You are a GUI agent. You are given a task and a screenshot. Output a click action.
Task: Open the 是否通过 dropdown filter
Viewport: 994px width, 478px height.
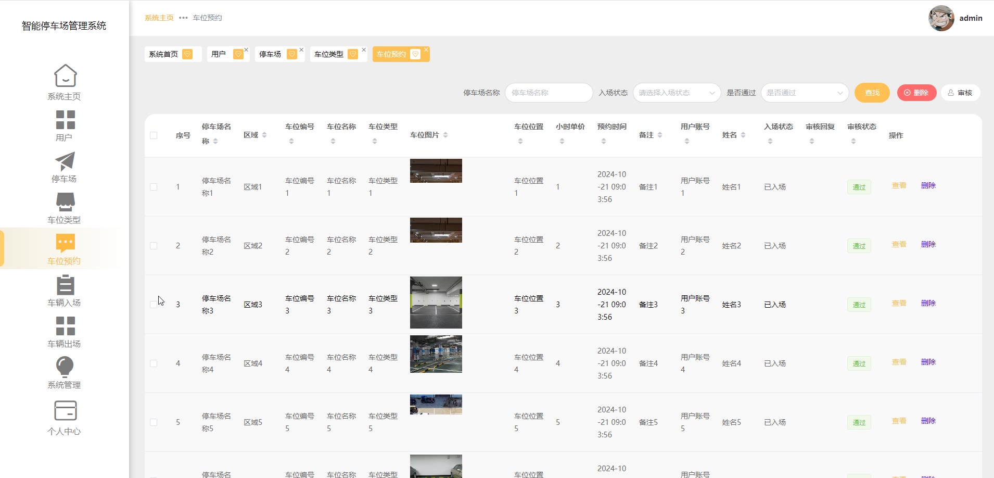[x=805, y=93]
